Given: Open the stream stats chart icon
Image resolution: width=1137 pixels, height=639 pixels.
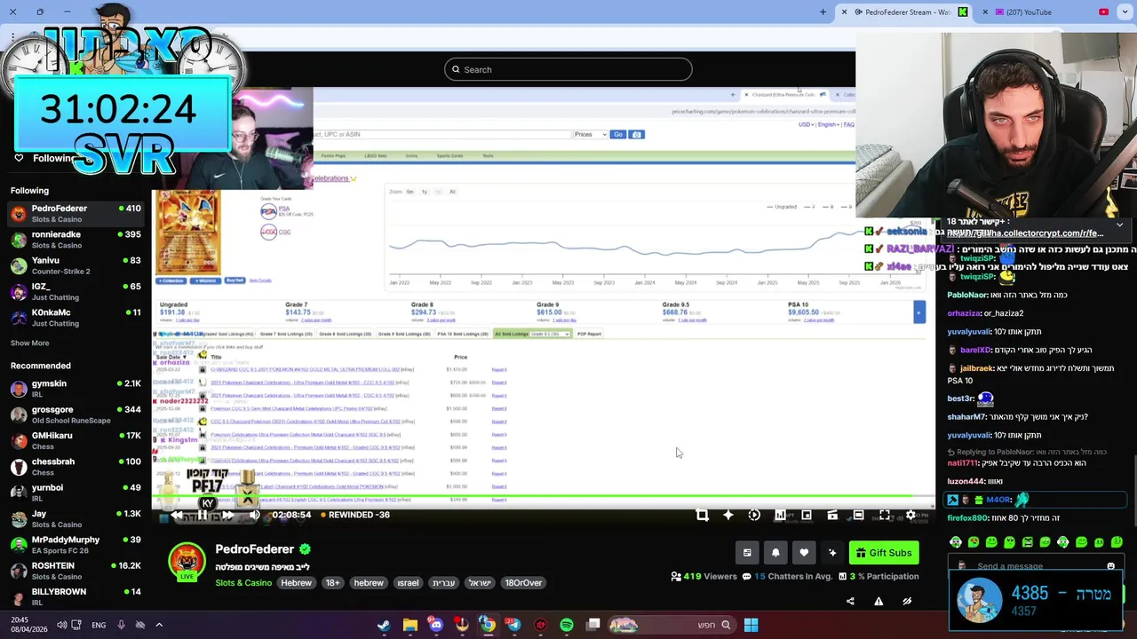Looking at the screenshot, I should 780,515.
